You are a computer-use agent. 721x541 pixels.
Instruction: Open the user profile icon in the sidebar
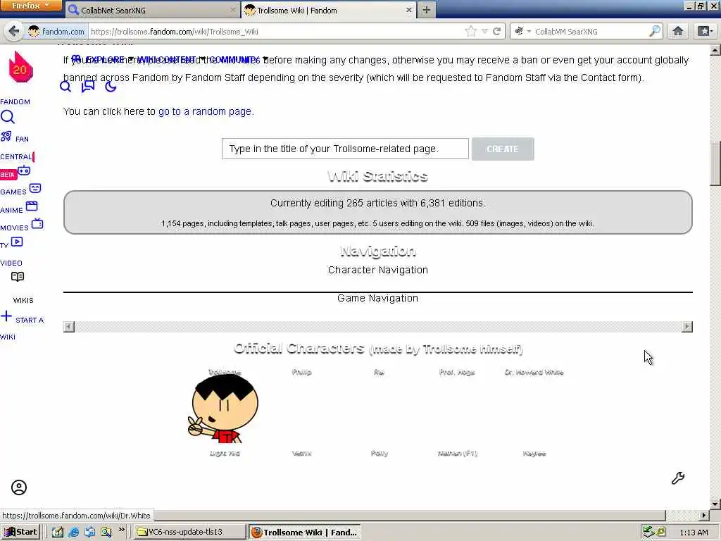(x=19, y=487)
